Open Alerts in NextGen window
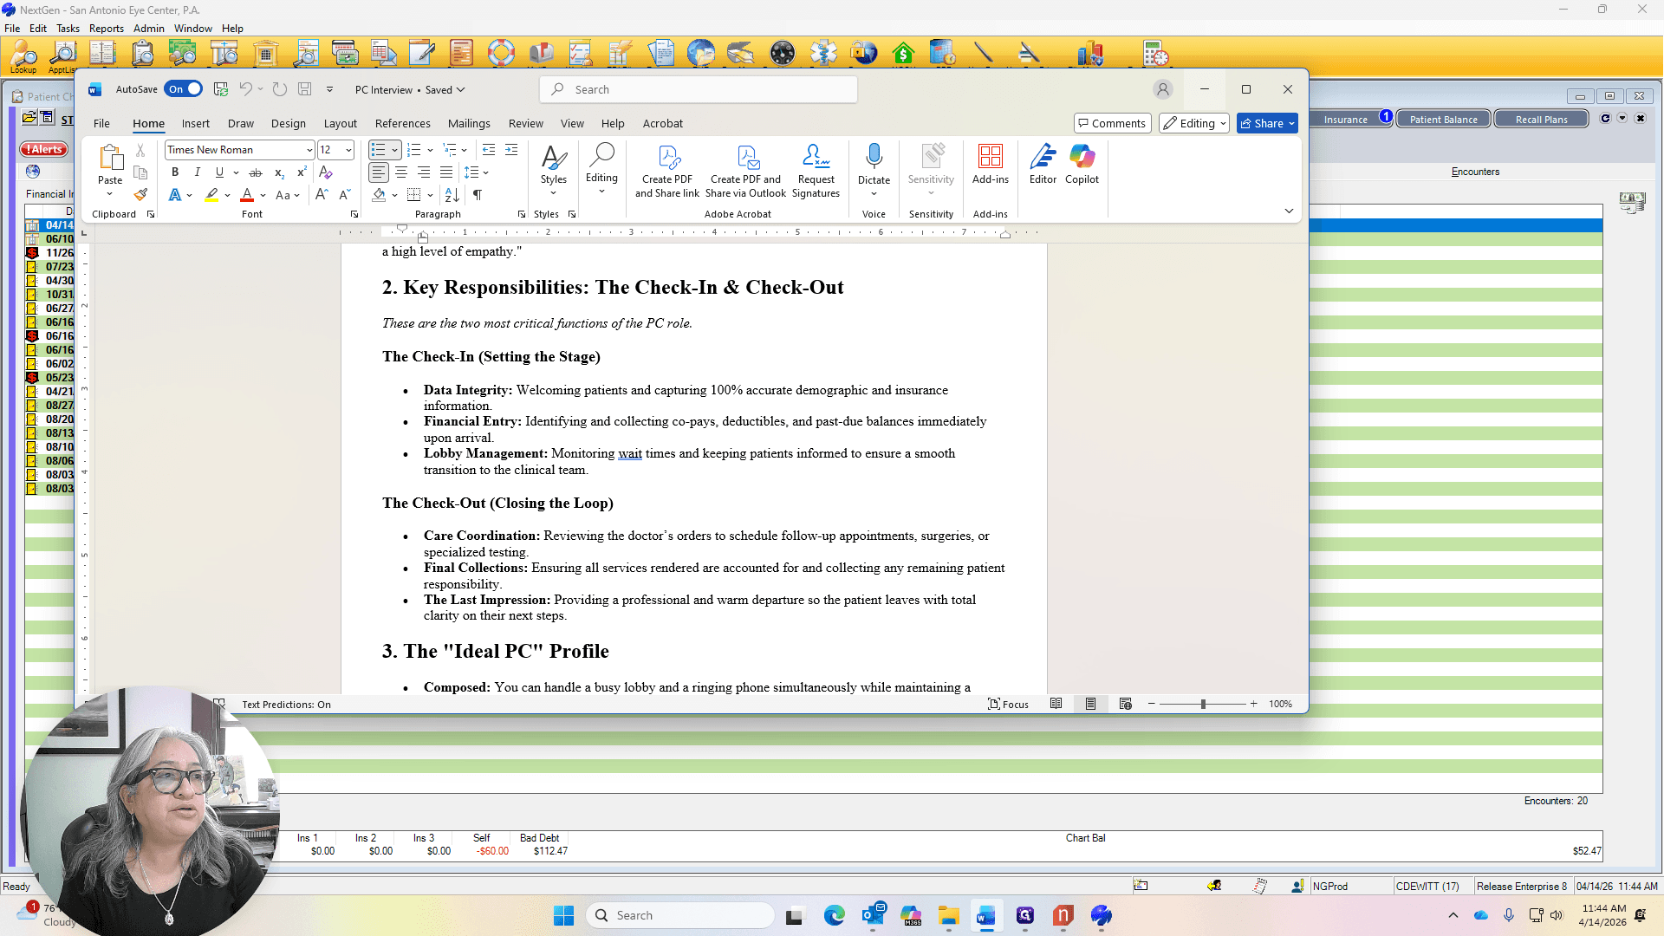1664x936 pixels. click(x=44, y=149)
